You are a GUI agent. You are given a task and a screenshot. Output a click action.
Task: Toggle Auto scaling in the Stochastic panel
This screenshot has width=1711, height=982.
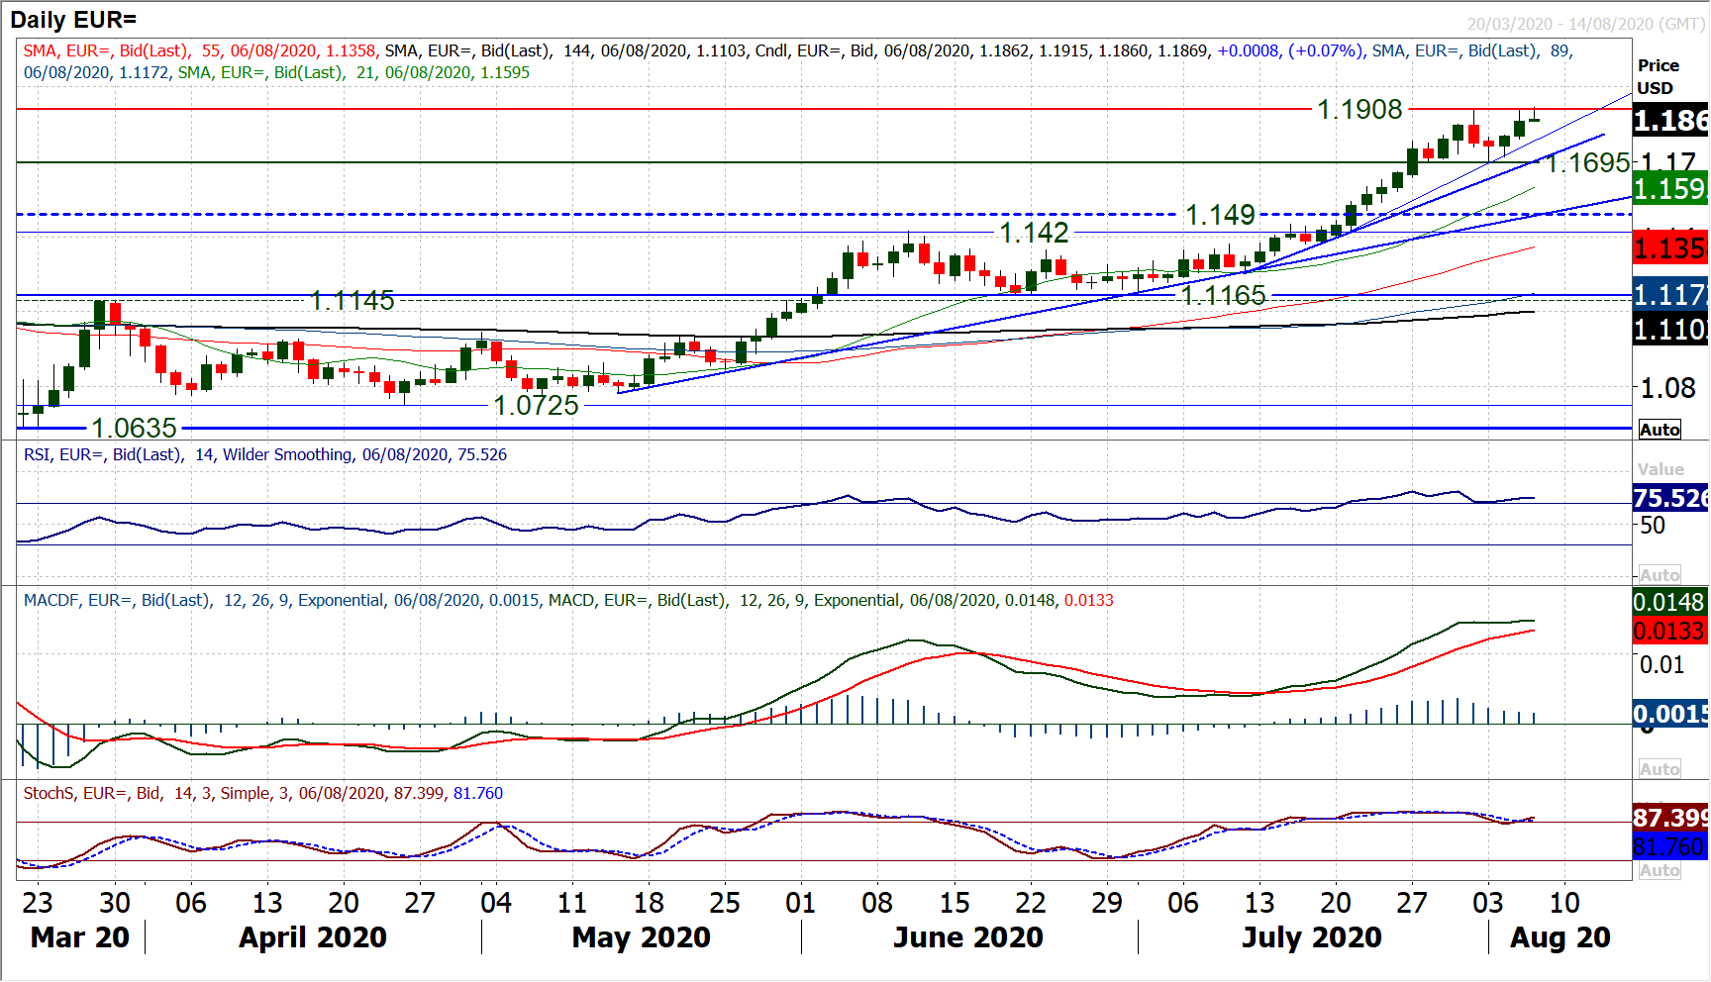(x=1660, y=870)
